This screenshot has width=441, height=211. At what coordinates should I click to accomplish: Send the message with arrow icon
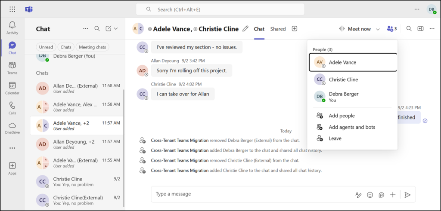pos(407,195)
